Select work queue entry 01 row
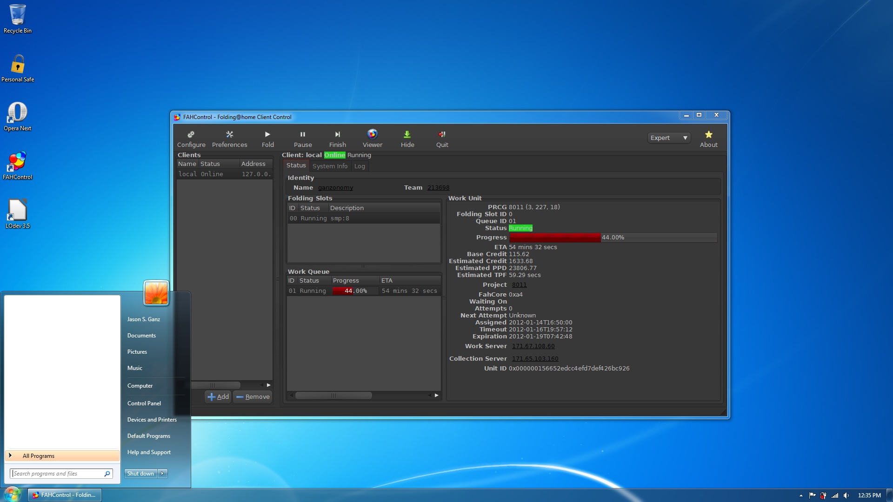 (x=363, y=291)
